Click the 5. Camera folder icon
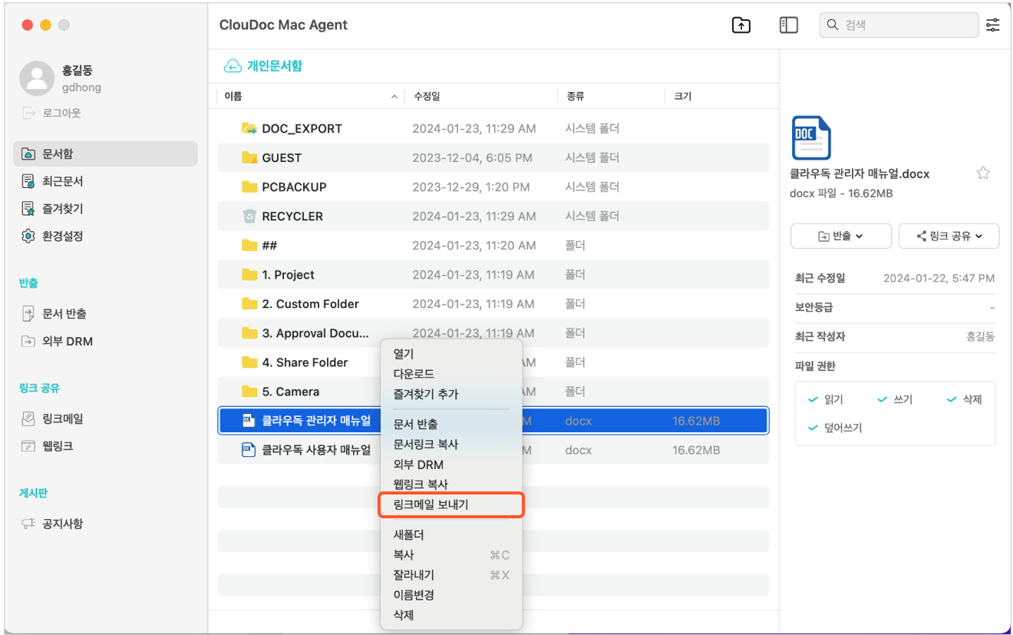This screenshot has width=1013, height=635. pos(249,391)
